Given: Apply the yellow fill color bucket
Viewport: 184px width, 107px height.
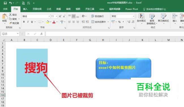Looking at the screenshot, I should (48, 22).
